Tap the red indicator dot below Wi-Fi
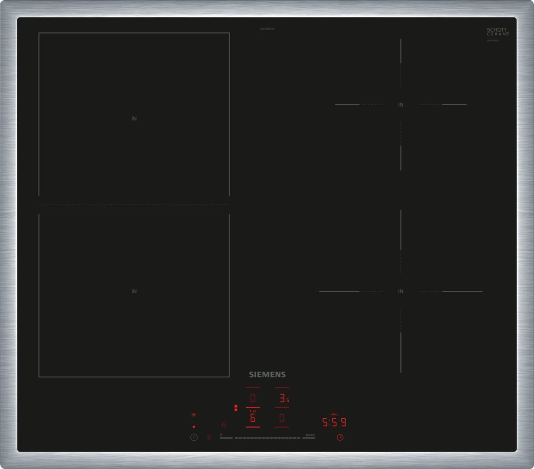 [x=193, y=427]
